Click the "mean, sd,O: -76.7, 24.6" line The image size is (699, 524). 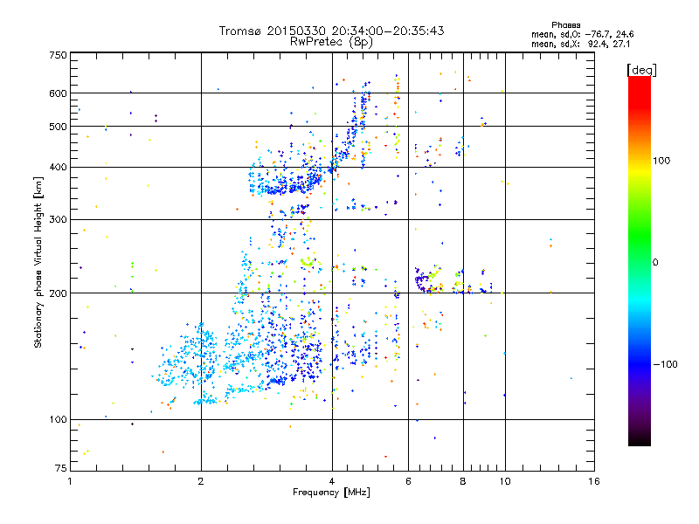582,34
